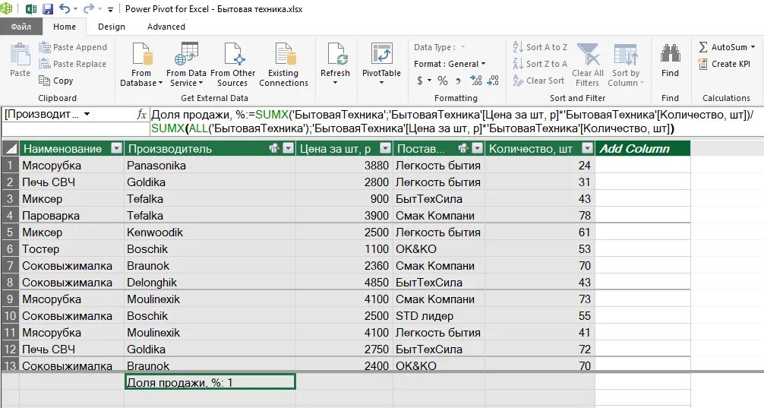Viewport: 764px width, 408px height.
Task: Open filter dropdown for Количество, шт column
Action: pos(588,149)
